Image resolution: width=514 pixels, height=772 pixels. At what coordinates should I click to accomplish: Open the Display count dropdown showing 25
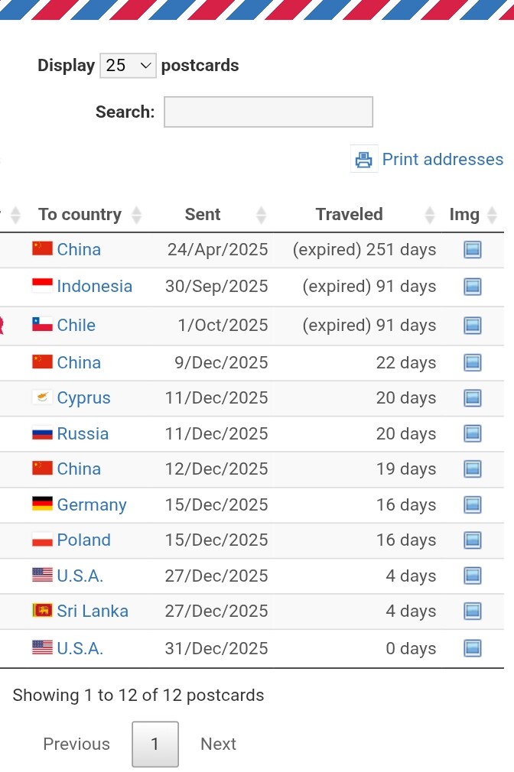point(128,66)
